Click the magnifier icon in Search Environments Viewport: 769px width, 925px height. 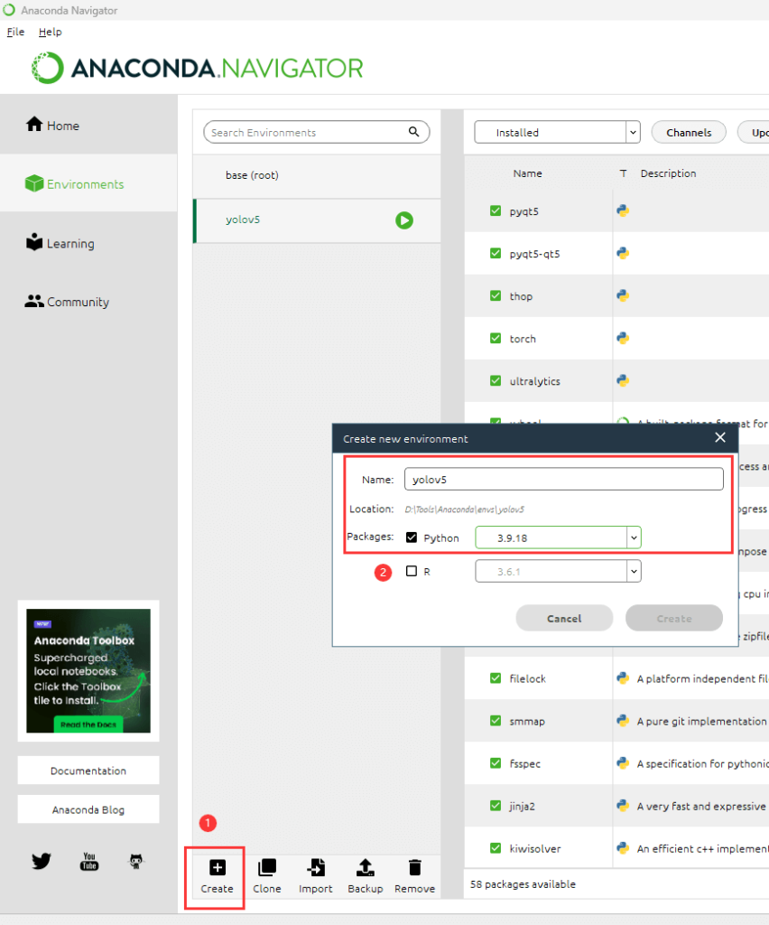[x=413, y=132]
